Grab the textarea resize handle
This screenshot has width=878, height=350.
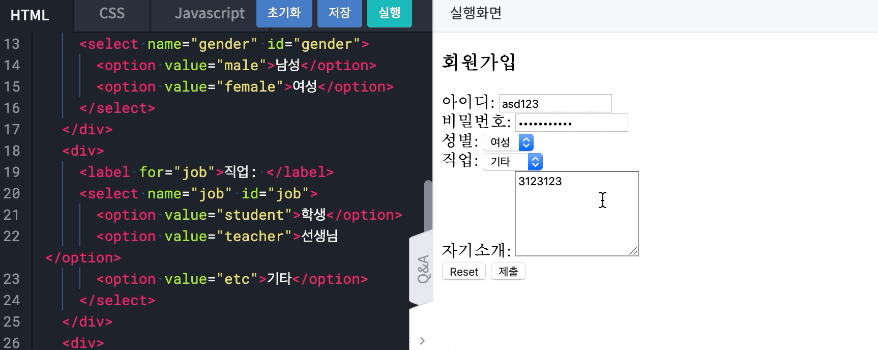(633, 251)
